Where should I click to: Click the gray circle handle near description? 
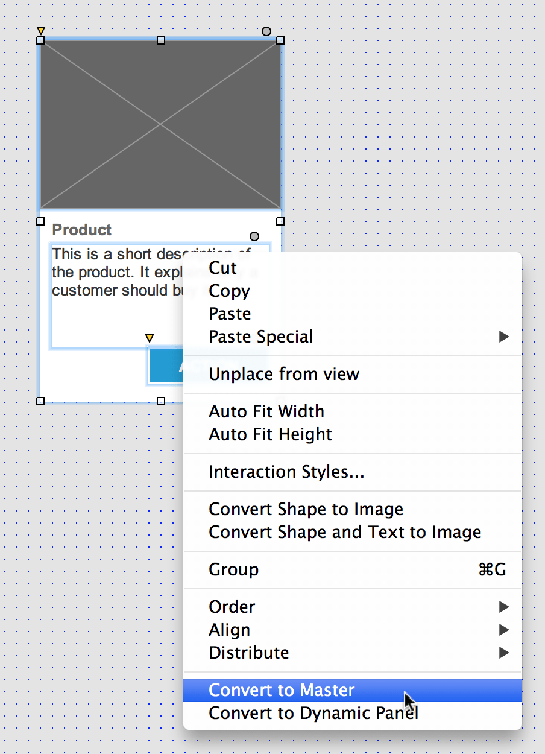(x=254, y=236)
